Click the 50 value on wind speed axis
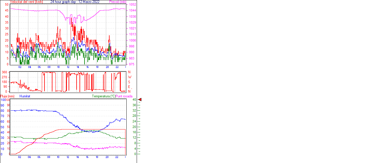Viewport: 377px width, 163px height. [x=7, y=5]
